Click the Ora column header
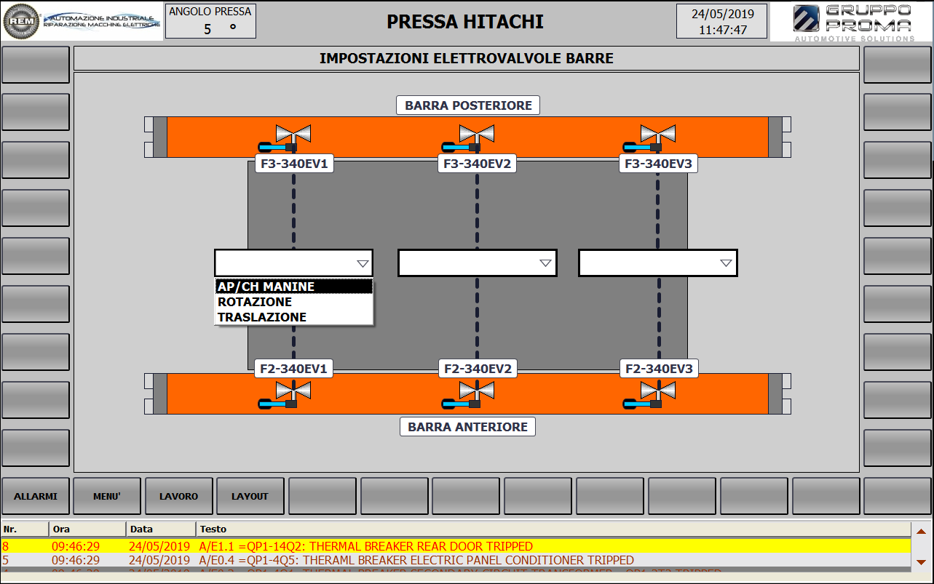Screen dimensions: 934x584 pos(87,529)
